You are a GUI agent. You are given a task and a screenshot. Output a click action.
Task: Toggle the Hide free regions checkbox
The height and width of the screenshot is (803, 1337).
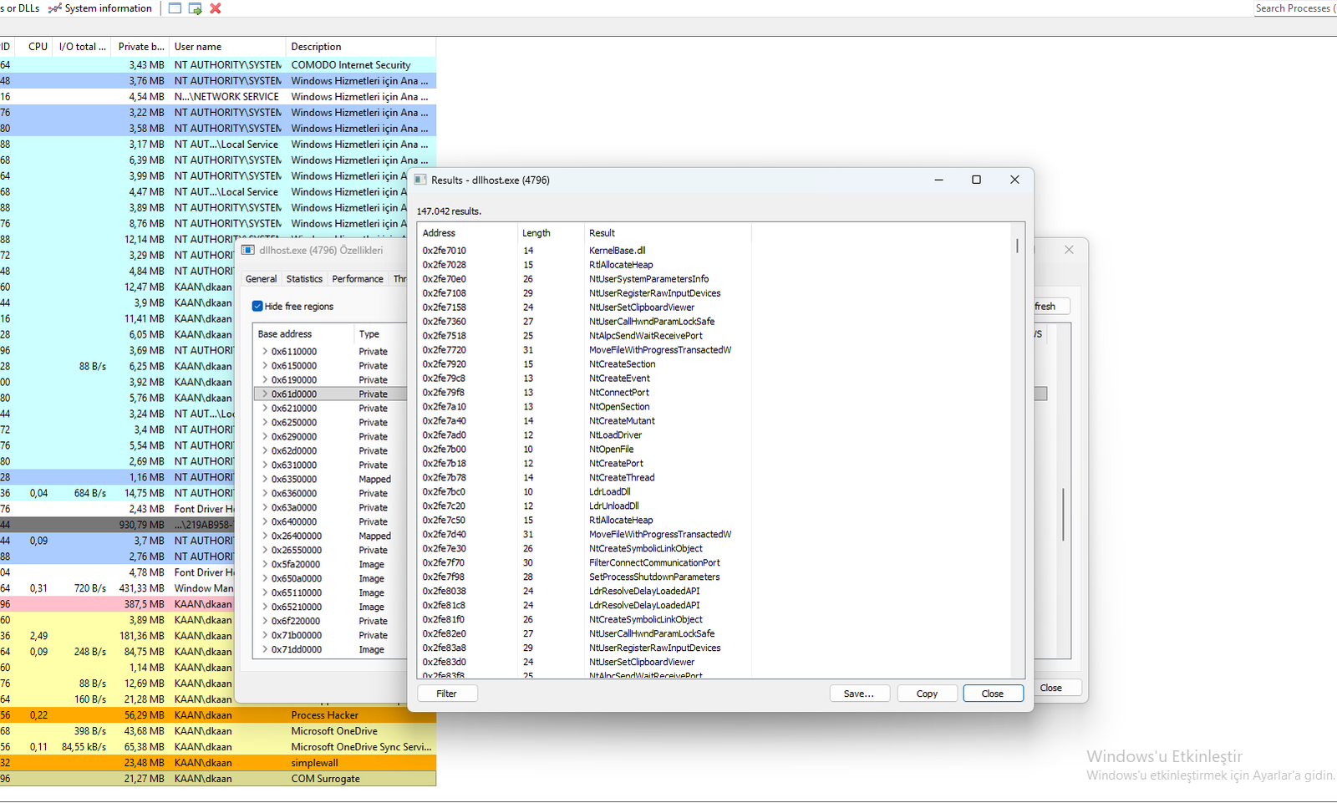(x=257, y=307)
